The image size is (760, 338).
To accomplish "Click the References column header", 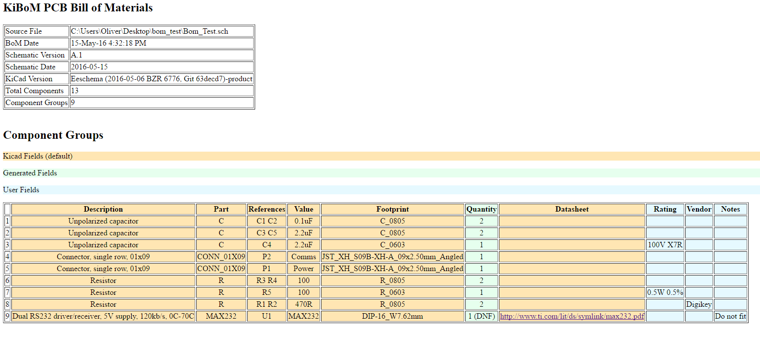I will pos(267,209).
